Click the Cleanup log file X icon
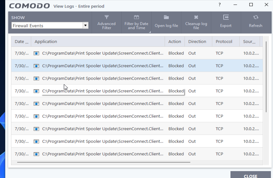Image resolution: width=273 pixels, height=178 pixels. (196, 17)
